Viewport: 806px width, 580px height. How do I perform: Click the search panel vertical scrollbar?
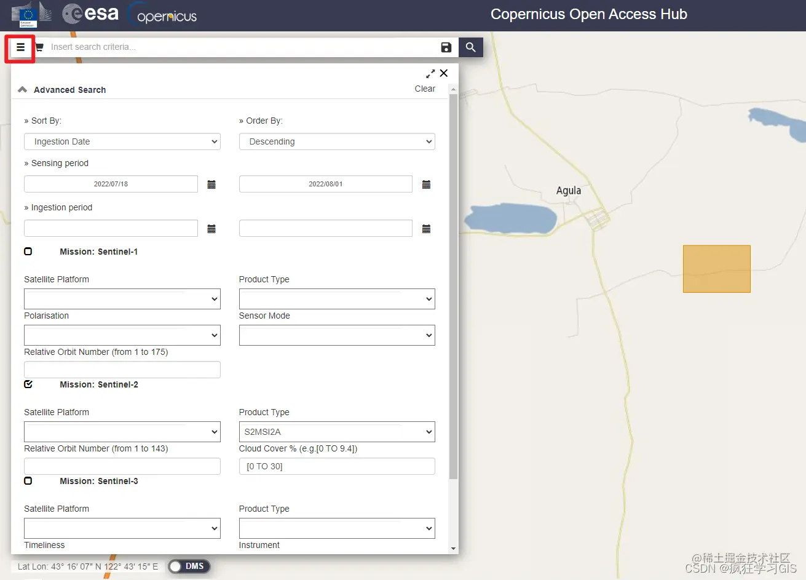(454, 286)
